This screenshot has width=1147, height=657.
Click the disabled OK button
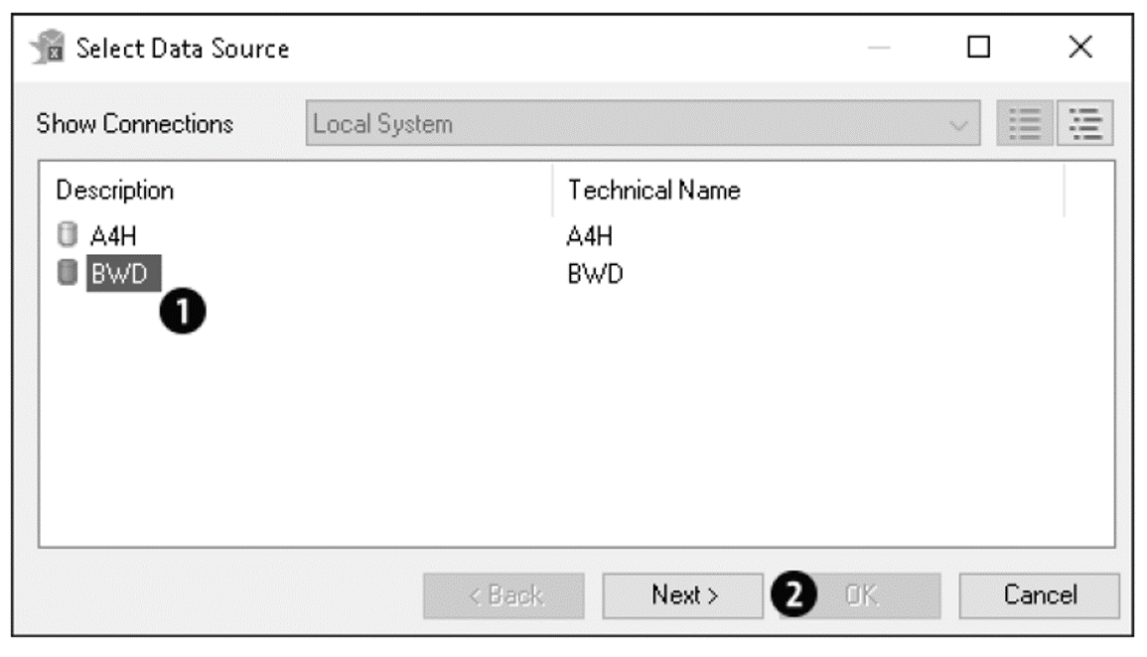click(874, 595)
